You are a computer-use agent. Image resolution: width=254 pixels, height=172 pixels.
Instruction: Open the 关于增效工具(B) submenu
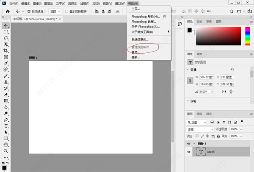pyautogui.click(x=149, y=32)
